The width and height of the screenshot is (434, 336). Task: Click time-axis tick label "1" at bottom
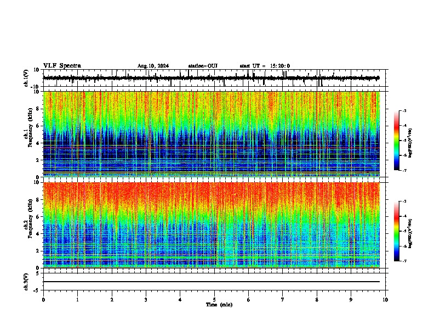tap(77, 300)
